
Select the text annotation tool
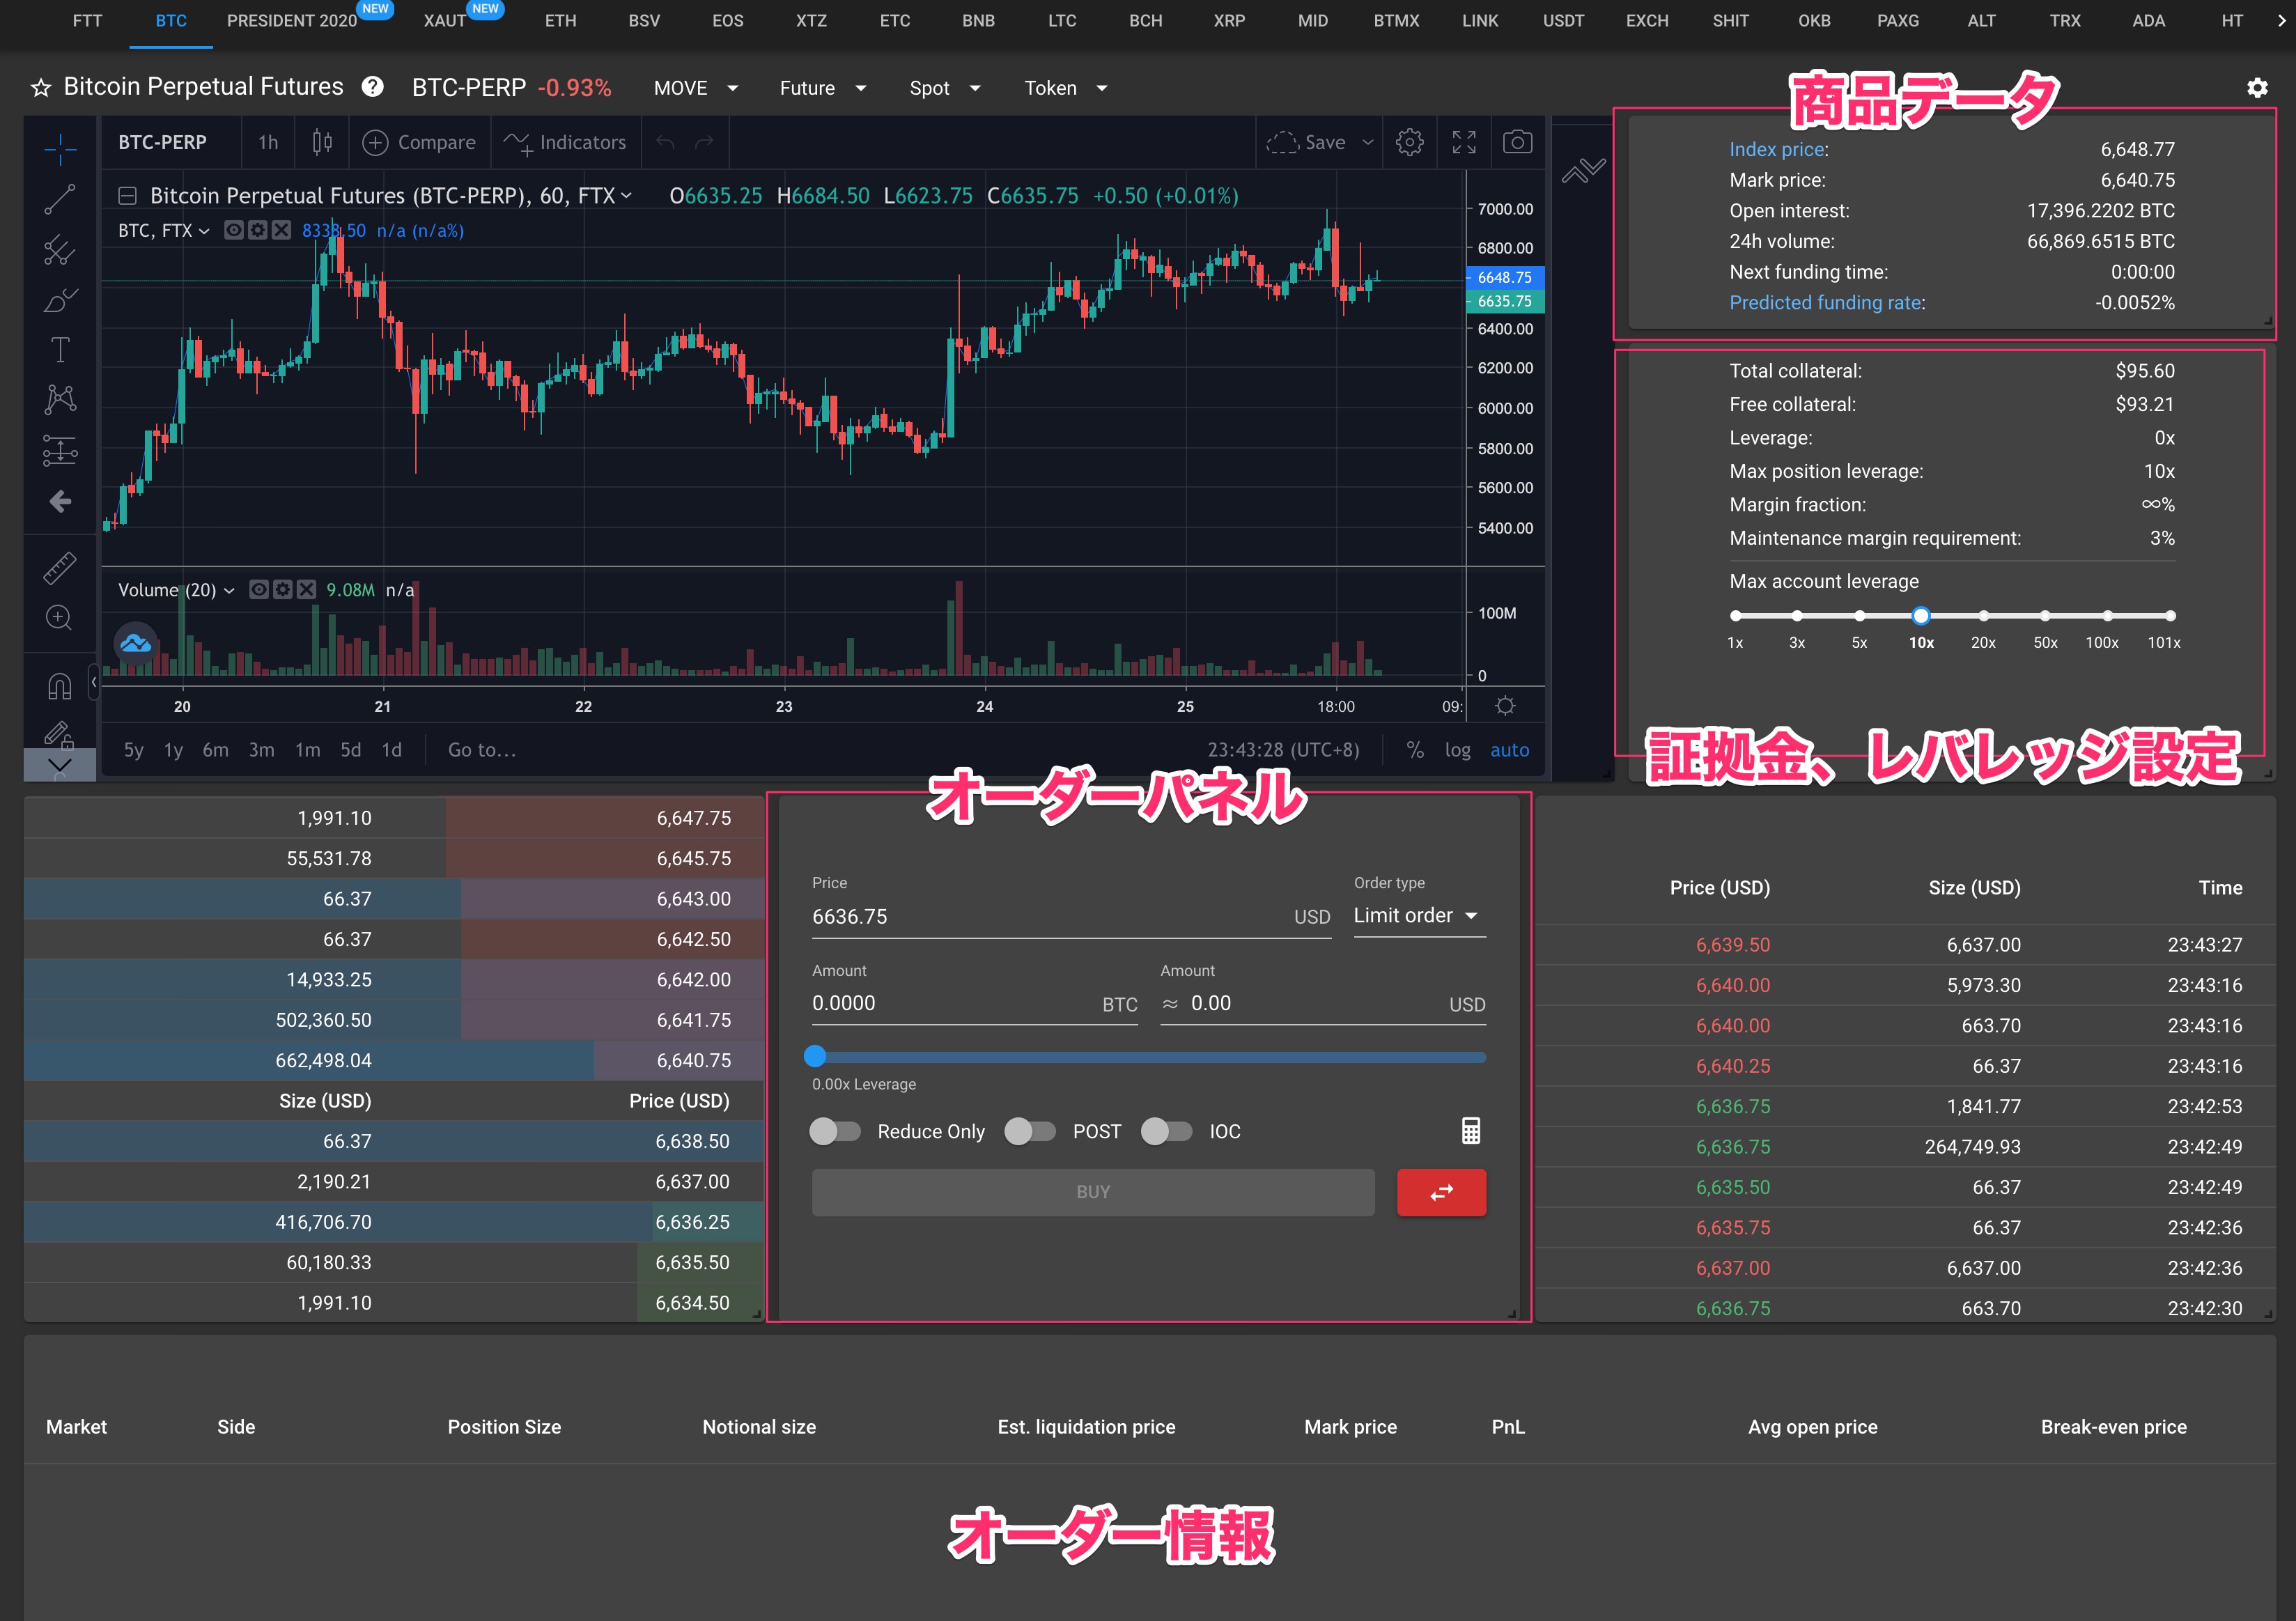coord(60,350)
